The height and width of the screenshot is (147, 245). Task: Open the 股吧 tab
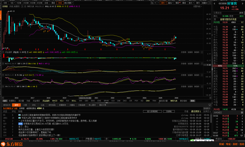pyautogui.click(x=16, y=105)
